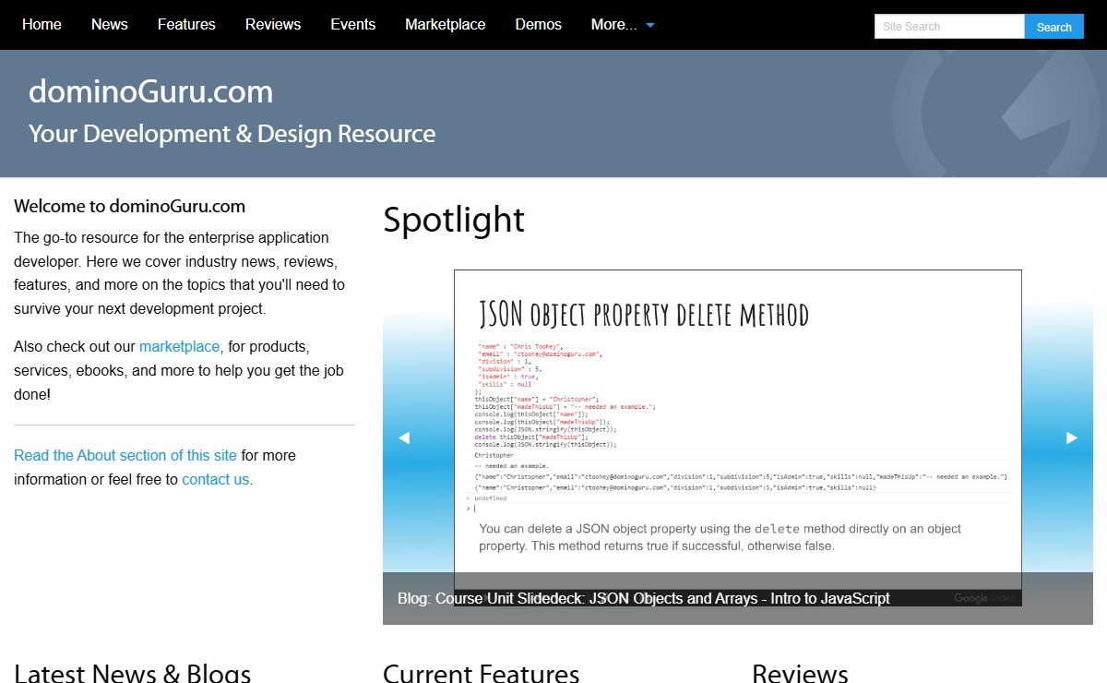
Task: Click the dominoGuru.com site title
Action: (x=150, y=92)
